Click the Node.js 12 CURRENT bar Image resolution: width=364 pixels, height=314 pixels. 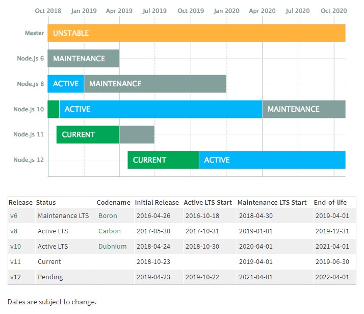click(163, 160)
